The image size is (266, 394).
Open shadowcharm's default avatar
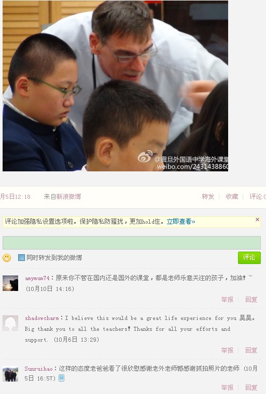[10, 323]
